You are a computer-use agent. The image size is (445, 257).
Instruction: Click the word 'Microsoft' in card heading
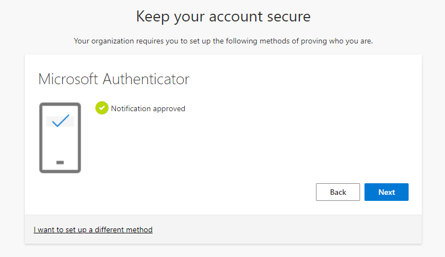(68, 79)
